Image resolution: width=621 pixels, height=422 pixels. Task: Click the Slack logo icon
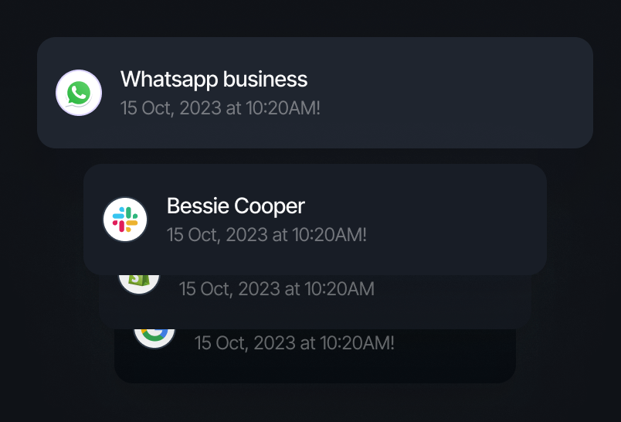pos(125,220)
